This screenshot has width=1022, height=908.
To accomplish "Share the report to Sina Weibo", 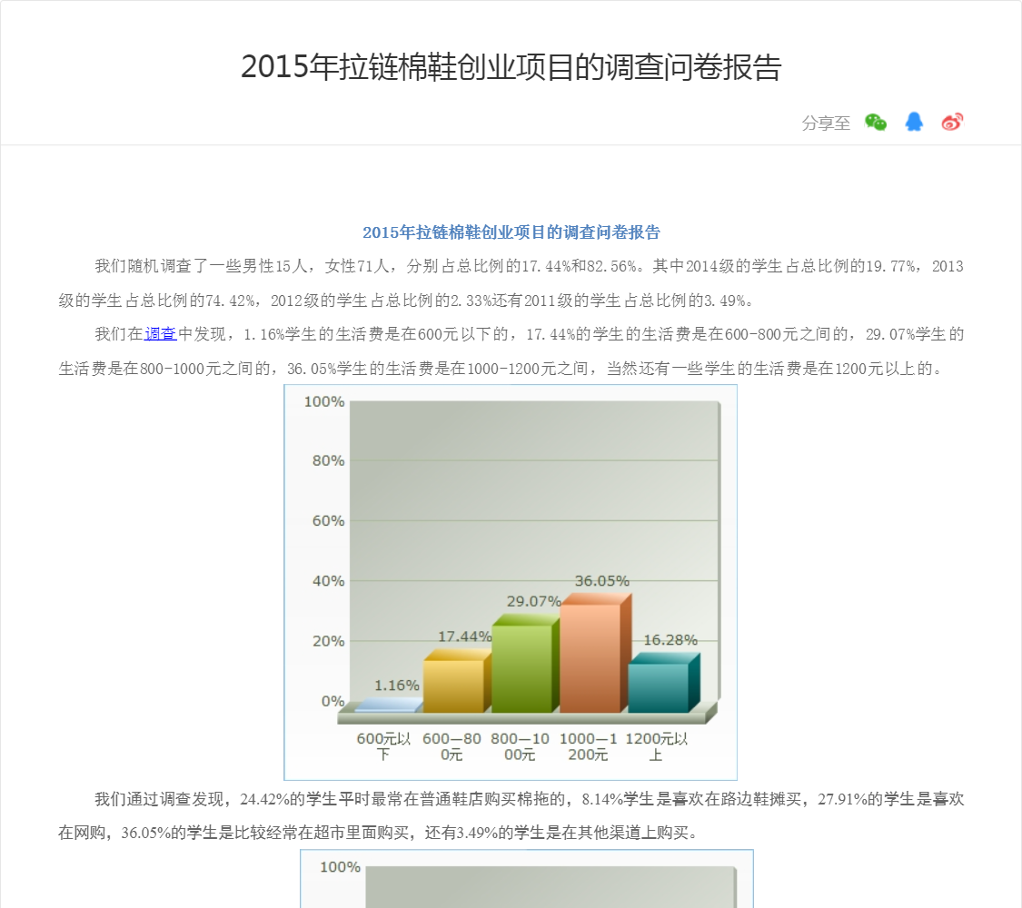I will click(x=952, y=122).
